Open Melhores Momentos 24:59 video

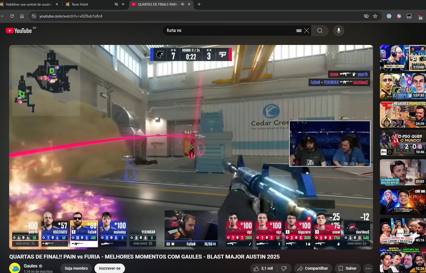403,115
